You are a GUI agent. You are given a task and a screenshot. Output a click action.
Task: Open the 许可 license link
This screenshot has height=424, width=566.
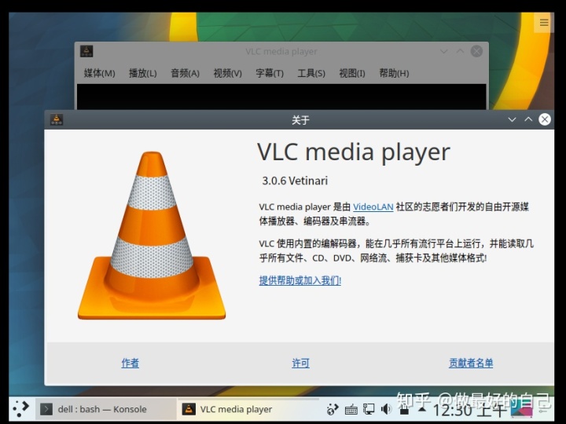pos(300,363)
